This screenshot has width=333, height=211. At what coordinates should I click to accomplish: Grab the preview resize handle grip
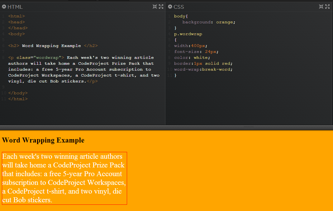click(x=249, y=127)
